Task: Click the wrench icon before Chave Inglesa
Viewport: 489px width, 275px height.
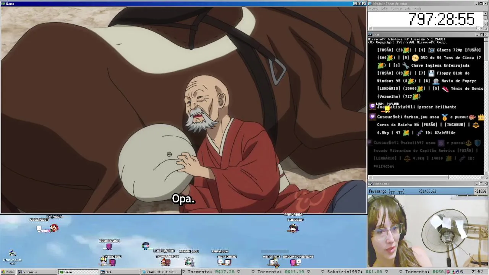Action: 406,65
